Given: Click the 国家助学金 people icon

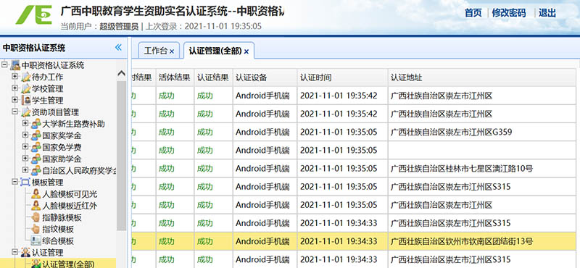Looking at the screenshot, I should pyautogui.click(x=36, y=159).
